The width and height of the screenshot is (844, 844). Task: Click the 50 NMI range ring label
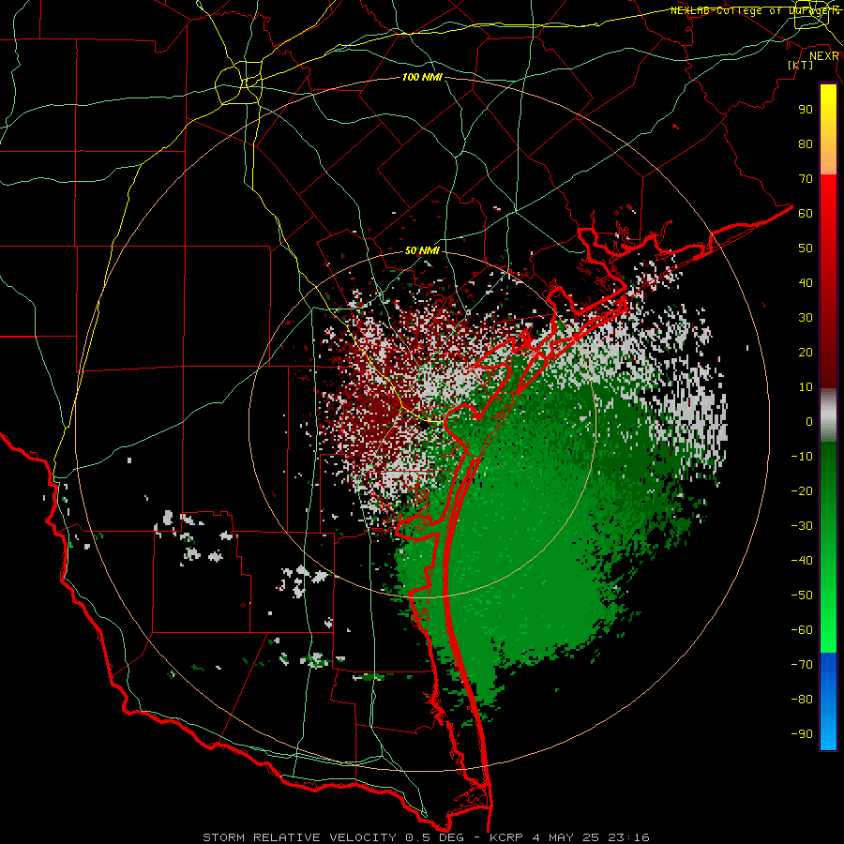coord(422,250)
